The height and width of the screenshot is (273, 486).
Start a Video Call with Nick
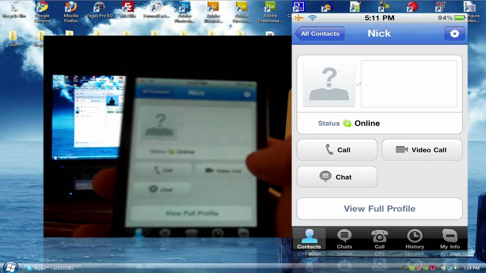pos(422,150)
